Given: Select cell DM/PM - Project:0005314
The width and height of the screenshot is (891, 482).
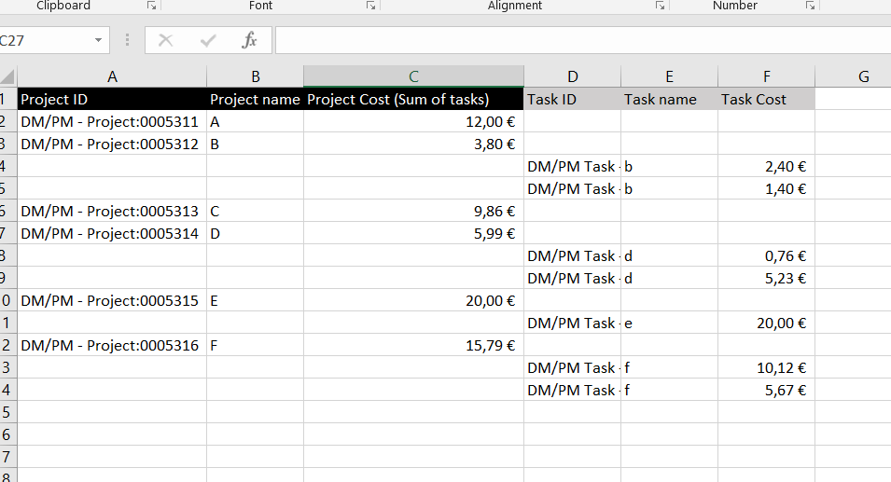Looking at the screenshot, I should tap(112, 233).
